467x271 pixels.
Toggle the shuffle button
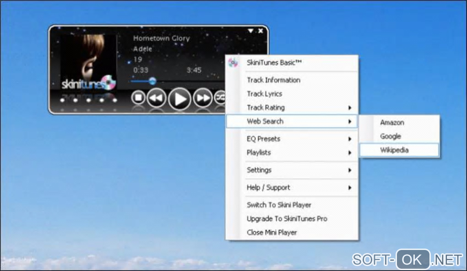click(220, 98)
